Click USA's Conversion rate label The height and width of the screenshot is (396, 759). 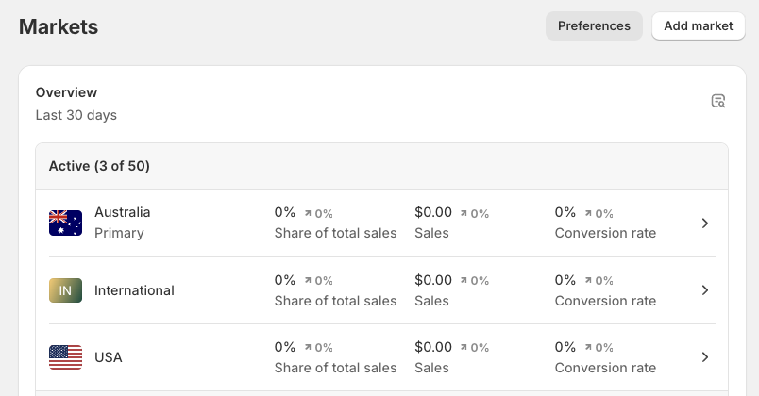pos(605,368)
